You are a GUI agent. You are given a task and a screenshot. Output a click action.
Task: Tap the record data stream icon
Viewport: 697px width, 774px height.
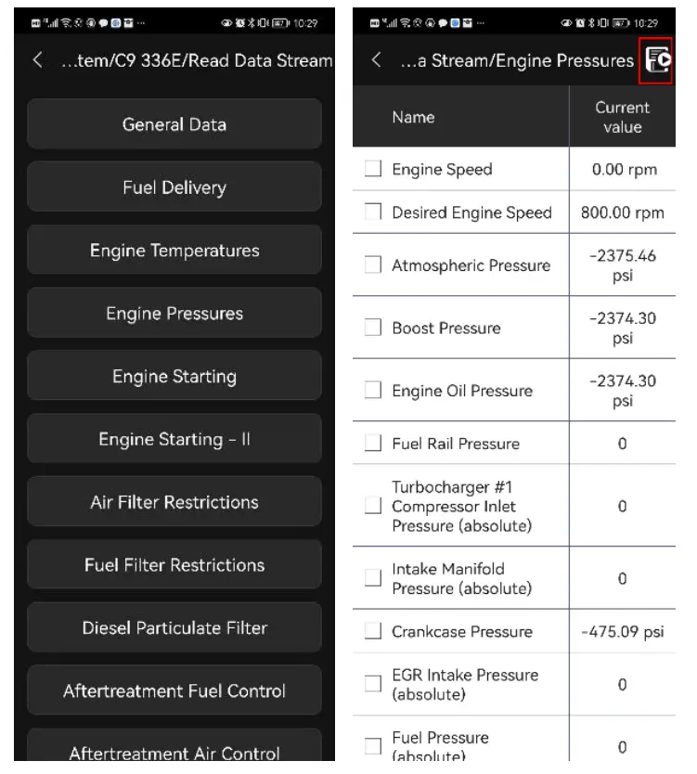[658, 61]
